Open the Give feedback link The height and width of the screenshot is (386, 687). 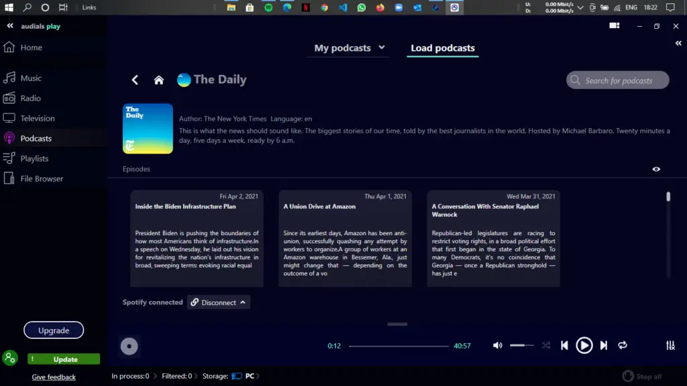(54, 377)
